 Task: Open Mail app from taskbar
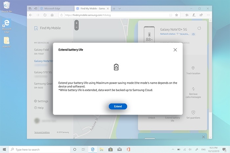[120, 149]
